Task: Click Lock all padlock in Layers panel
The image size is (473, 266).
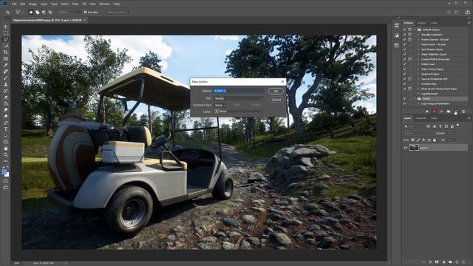Action: pyautogui.click(x=435, y=140)
